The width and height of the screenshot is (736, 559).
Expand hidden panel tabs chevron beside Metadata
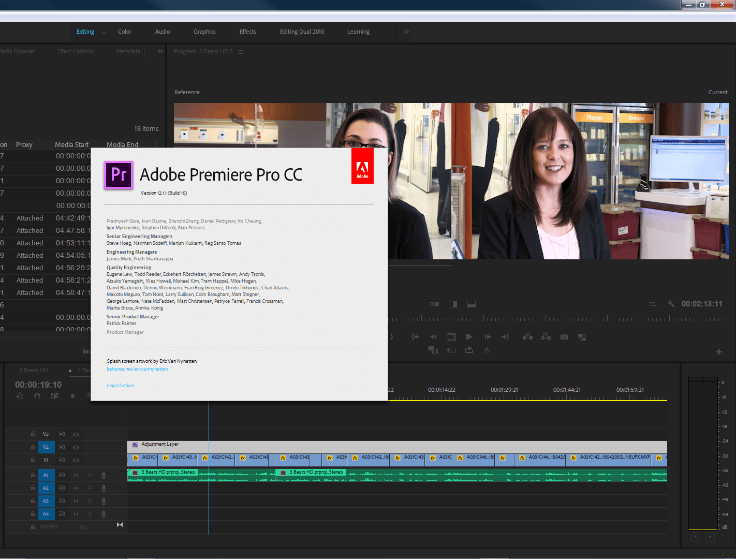click(x=160, y=51)
